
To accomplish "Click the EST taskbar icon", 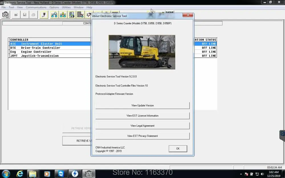I will [x=89, y=174].
